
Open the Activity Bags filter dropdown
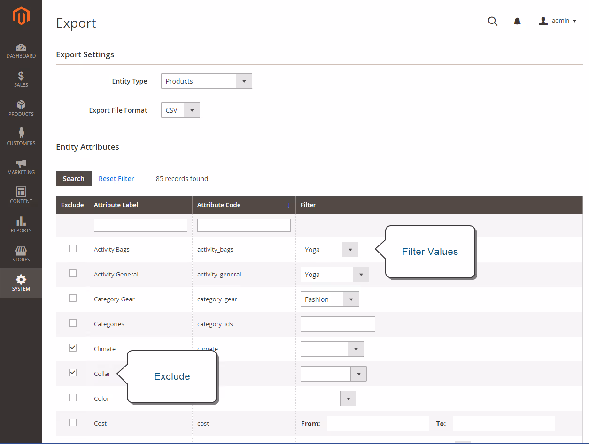click(350, 249)
